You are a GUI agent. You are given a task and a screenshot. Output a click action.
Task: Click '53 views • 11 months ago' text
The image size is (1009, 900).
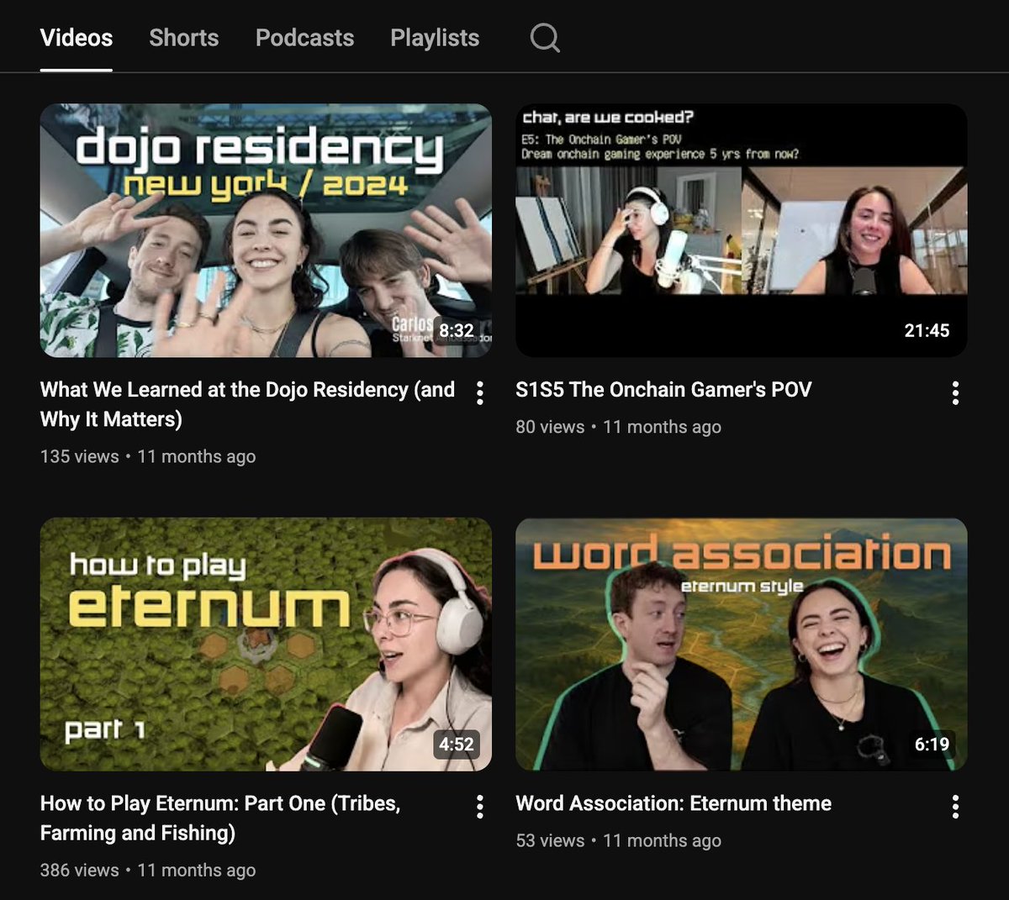pos(619,841)
